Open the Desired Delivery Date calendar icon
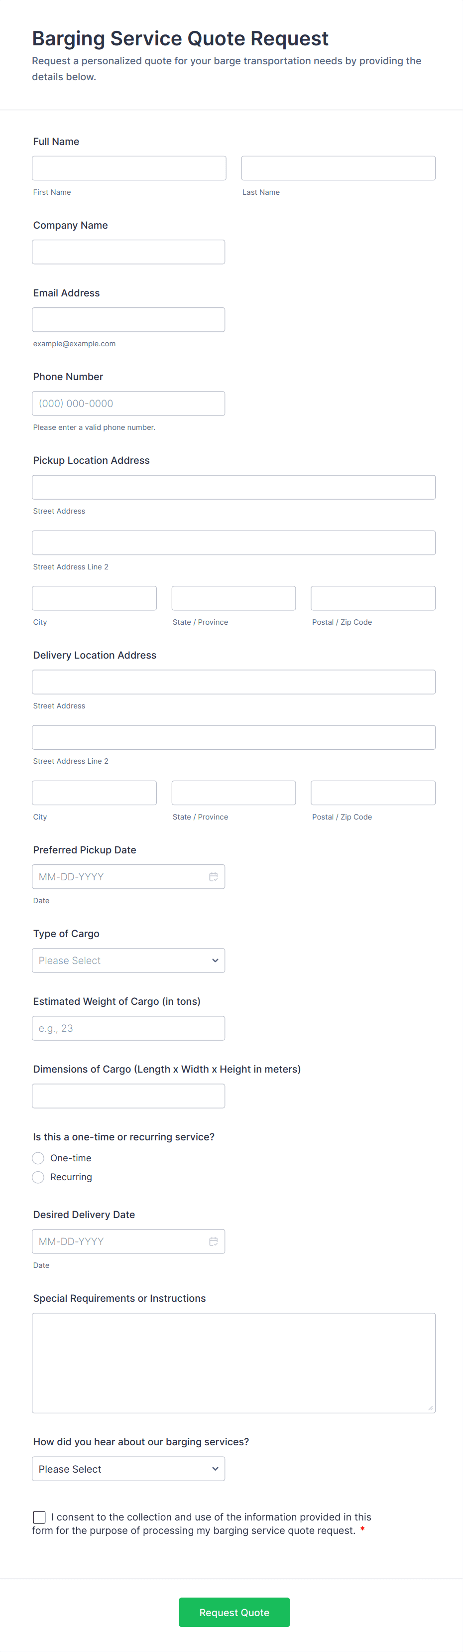 (x=214, y=1241)
